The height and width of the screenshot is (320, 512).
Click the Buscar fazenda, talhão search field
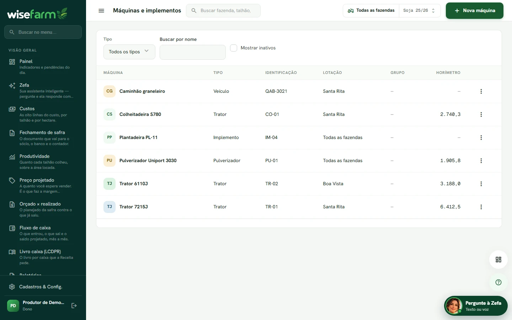point(223,11)
